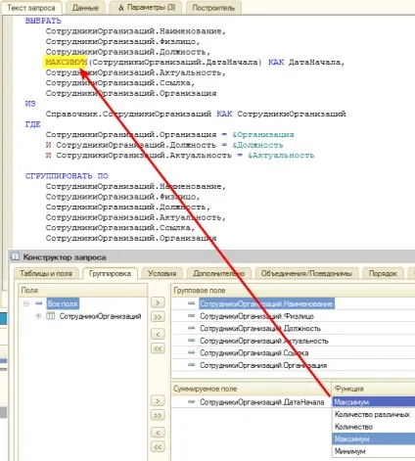The image size is (415, 461).
Task: Add all fields to group fields with >>
Action: (158, 317)
